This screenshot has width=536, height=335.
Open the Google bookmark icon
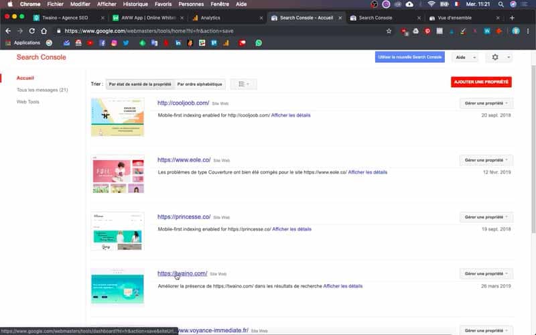pyautogui.click(x=49, y=43)
